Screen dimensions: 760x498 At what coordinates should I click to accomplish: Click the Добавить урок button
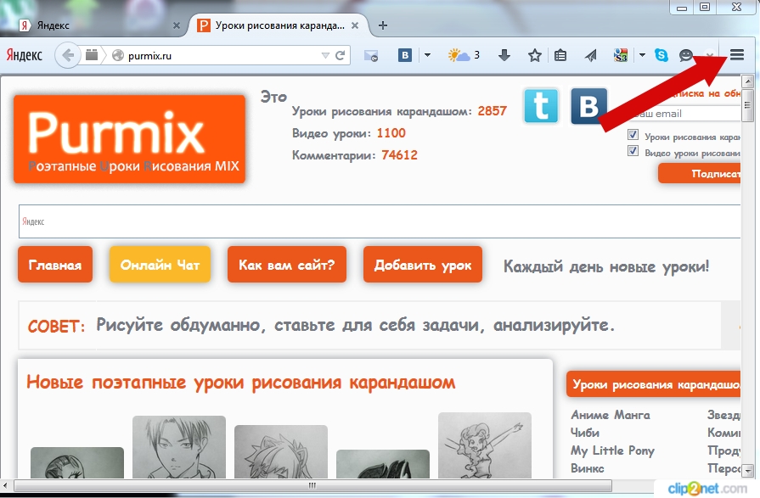(423, 265)
